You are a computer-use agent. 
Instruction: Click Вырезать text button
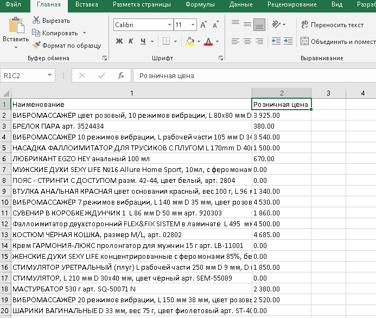[x=56, y=21]
